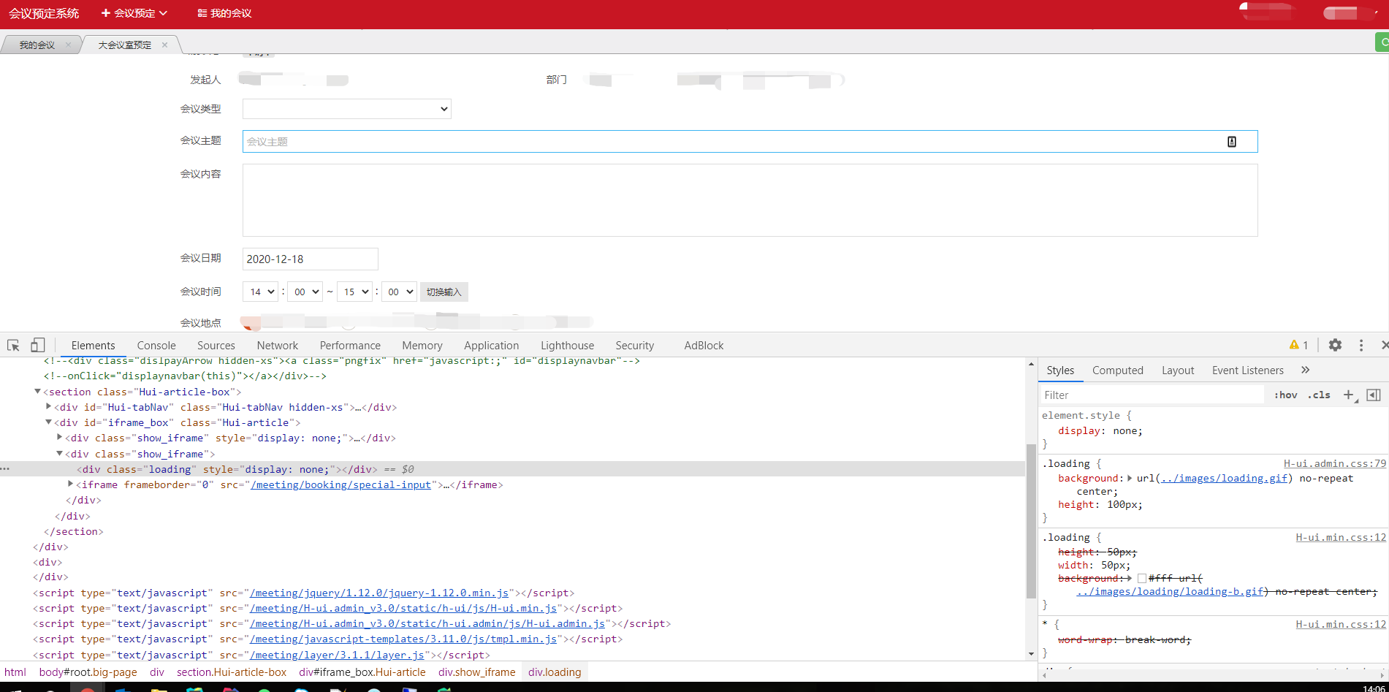
Task: Toggle the class editor with .cls button
Action: [1319, 395]
